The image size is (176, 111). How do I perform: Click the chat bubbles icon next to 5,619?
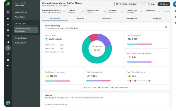129,39
